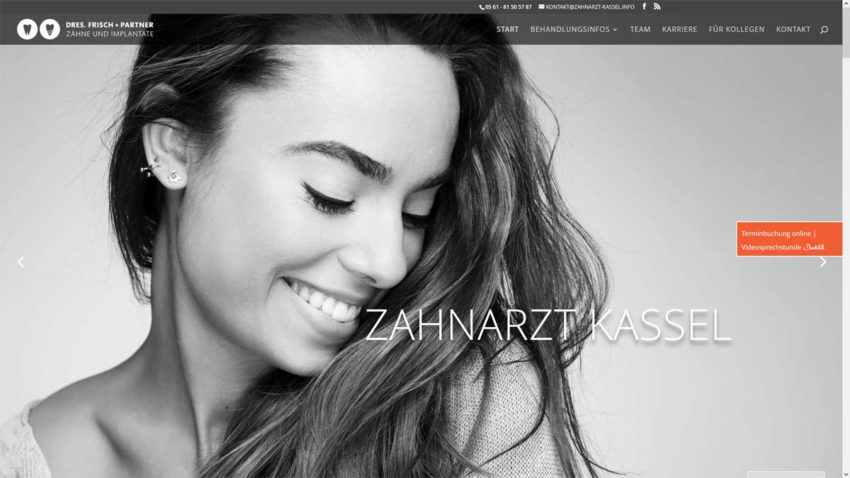Screen dimensions: 850x478
Task: Expand the Behandlungsinfos dropdown menu
Action: (x=574, y=30)
